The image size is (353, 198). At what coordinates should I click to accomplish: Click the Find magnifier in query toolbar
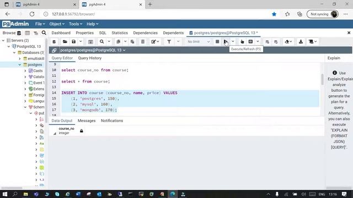[x=101, y=42]
